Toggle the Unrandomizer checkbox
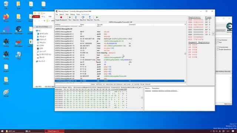 [x=218, y=47]
